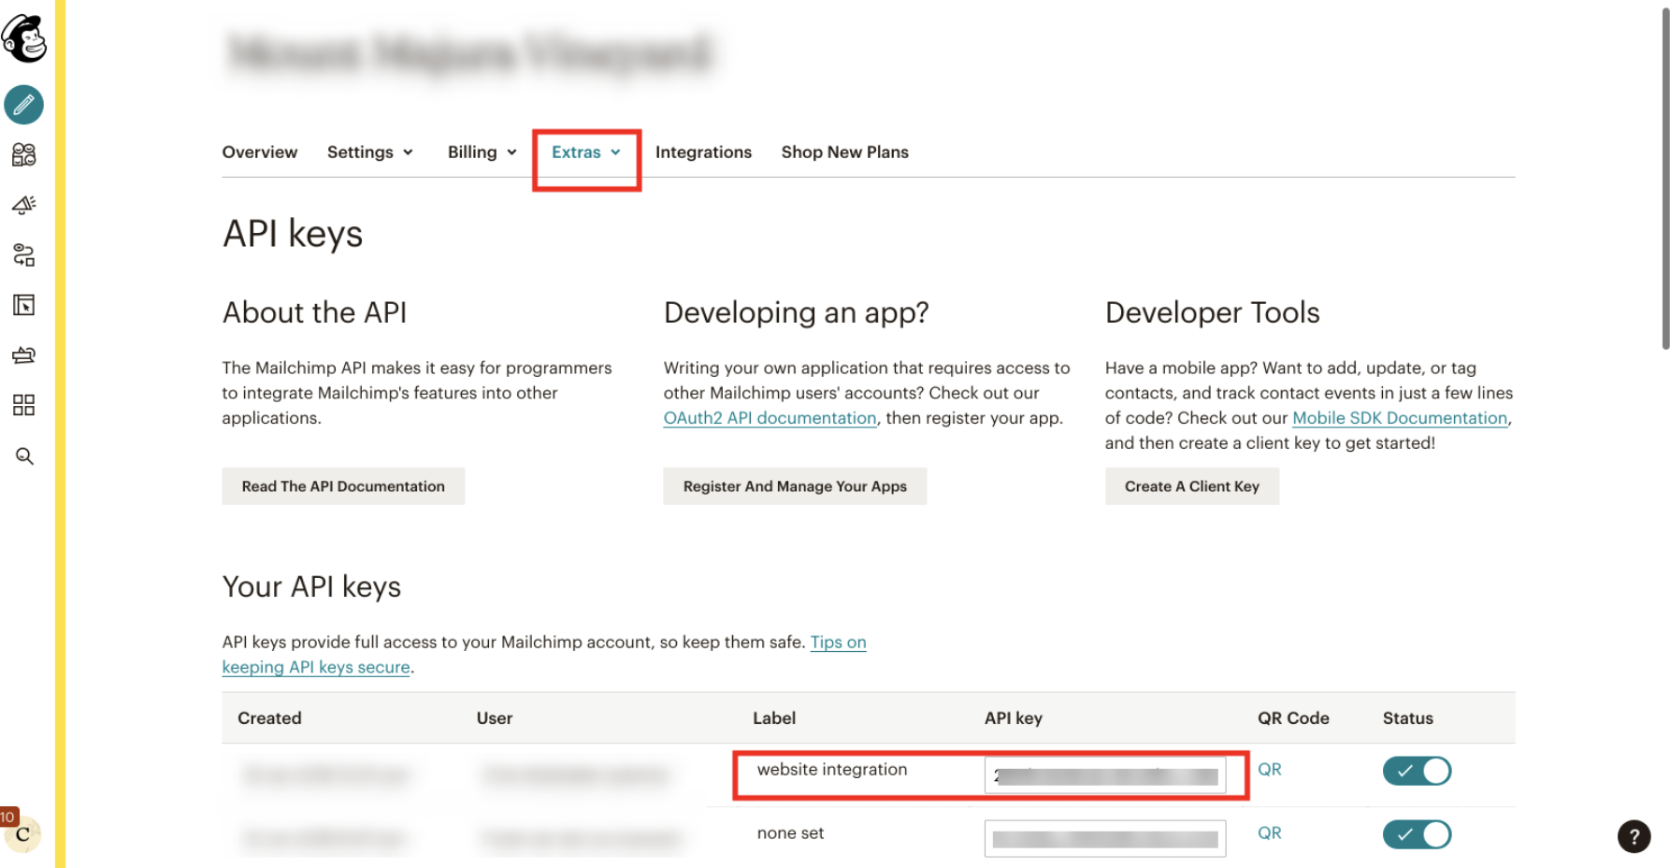Click the API key column header
Image resolution: width=1670 pixels, height=868 pixels.
pyautogui.click(x=1014, y=718)
